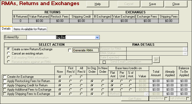Switch to the Details tab

pyautogui.click(x=6, y=29)
